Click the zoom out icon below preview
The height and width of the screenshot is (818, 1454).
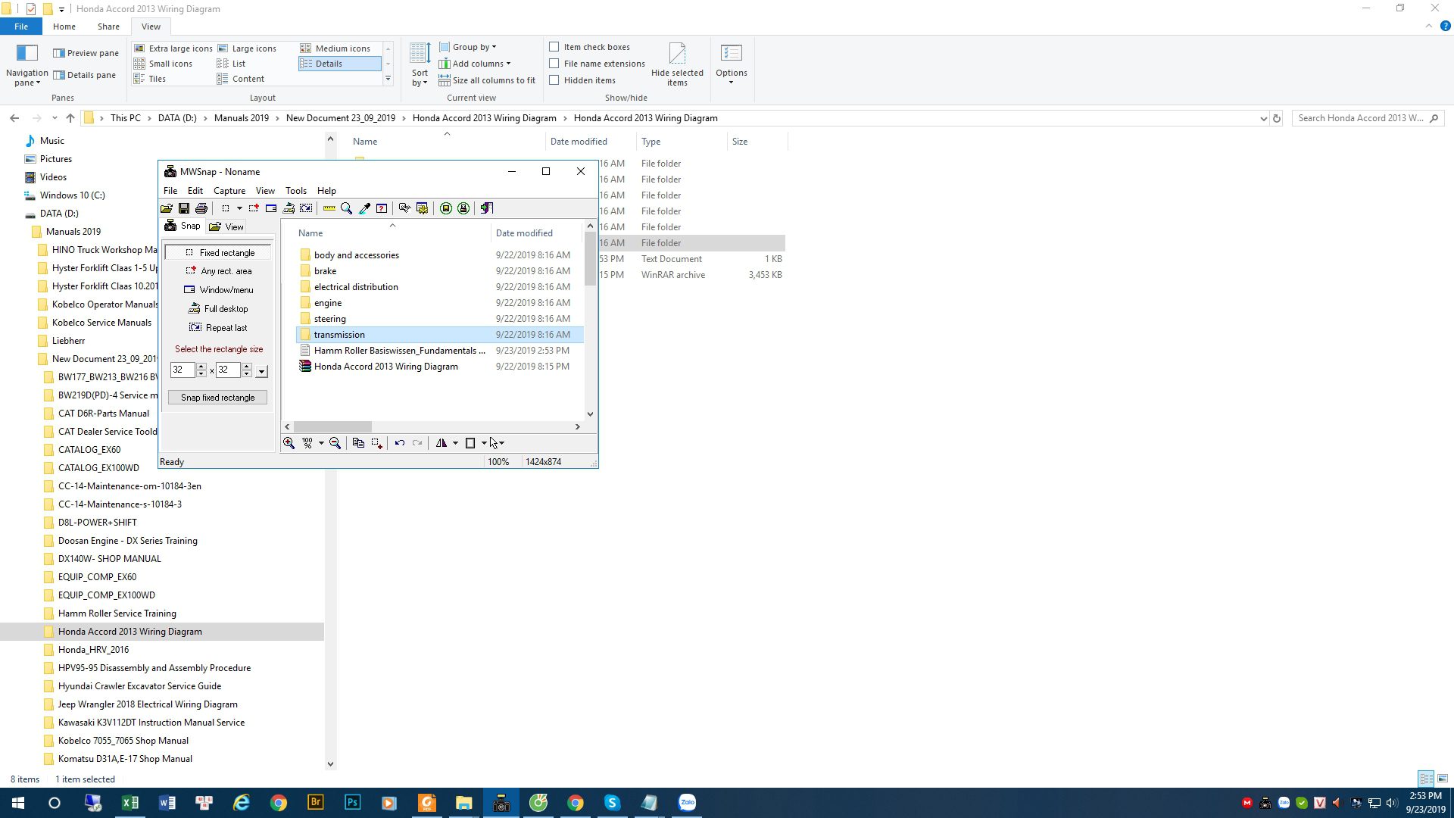click(335, 443)
